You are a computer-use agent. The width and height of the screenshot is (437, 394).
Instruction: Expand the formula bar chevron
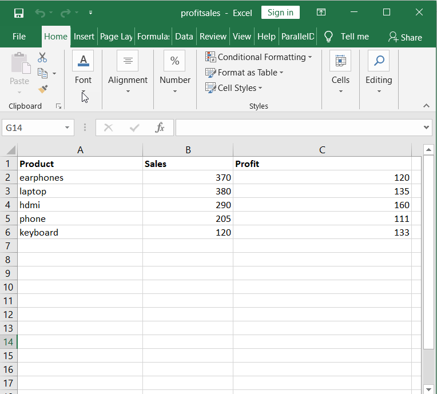426,128
